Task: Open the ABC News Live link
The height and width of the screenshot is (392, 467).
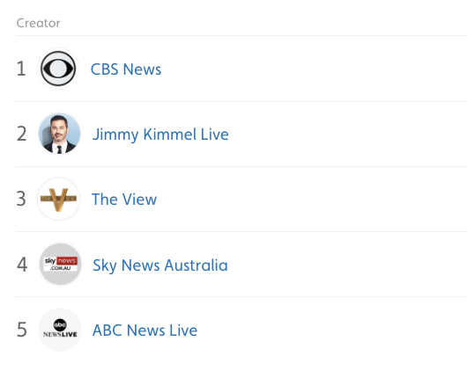Action: point(145,330)
